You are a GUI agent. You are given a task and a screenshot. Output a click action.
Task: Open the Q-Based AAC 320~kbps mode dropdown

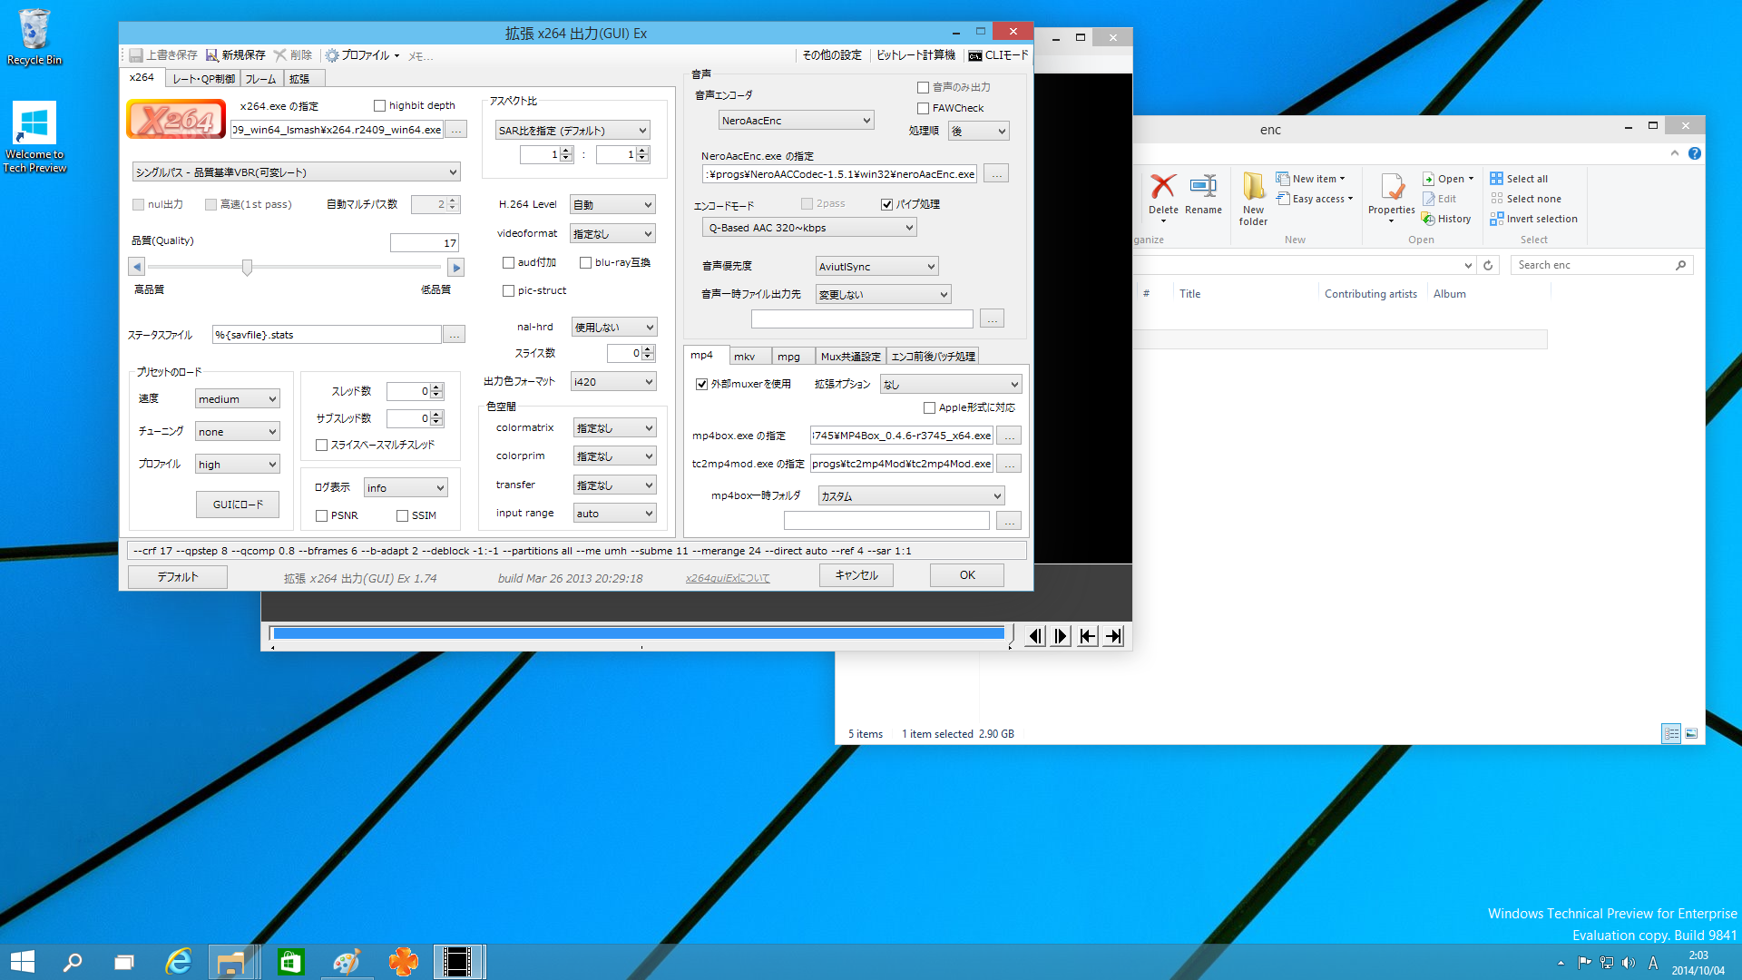[809, 228]
